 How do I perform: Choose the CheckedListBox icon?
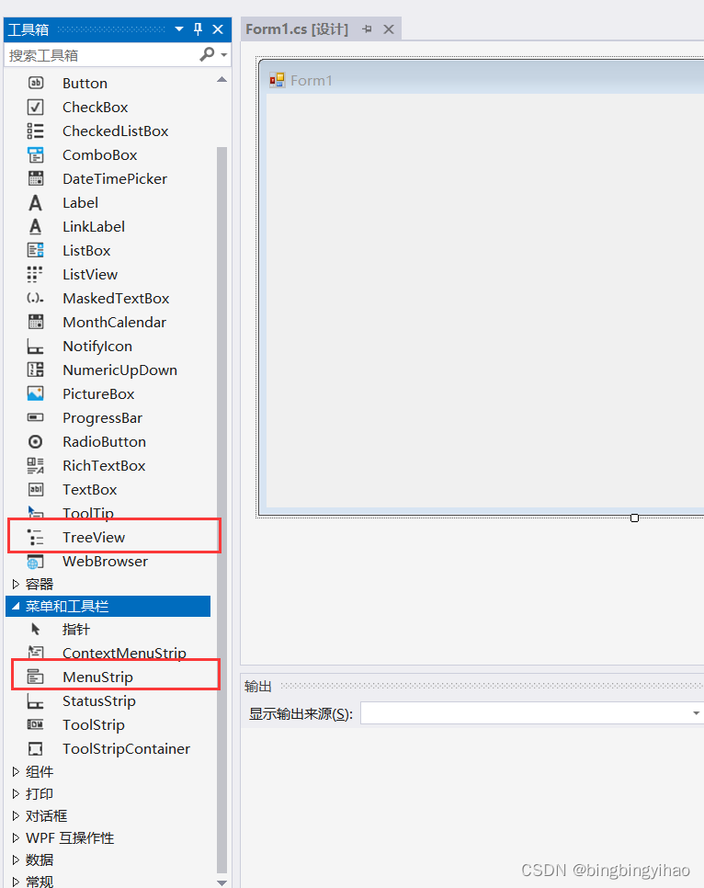[x=36, y=131]
